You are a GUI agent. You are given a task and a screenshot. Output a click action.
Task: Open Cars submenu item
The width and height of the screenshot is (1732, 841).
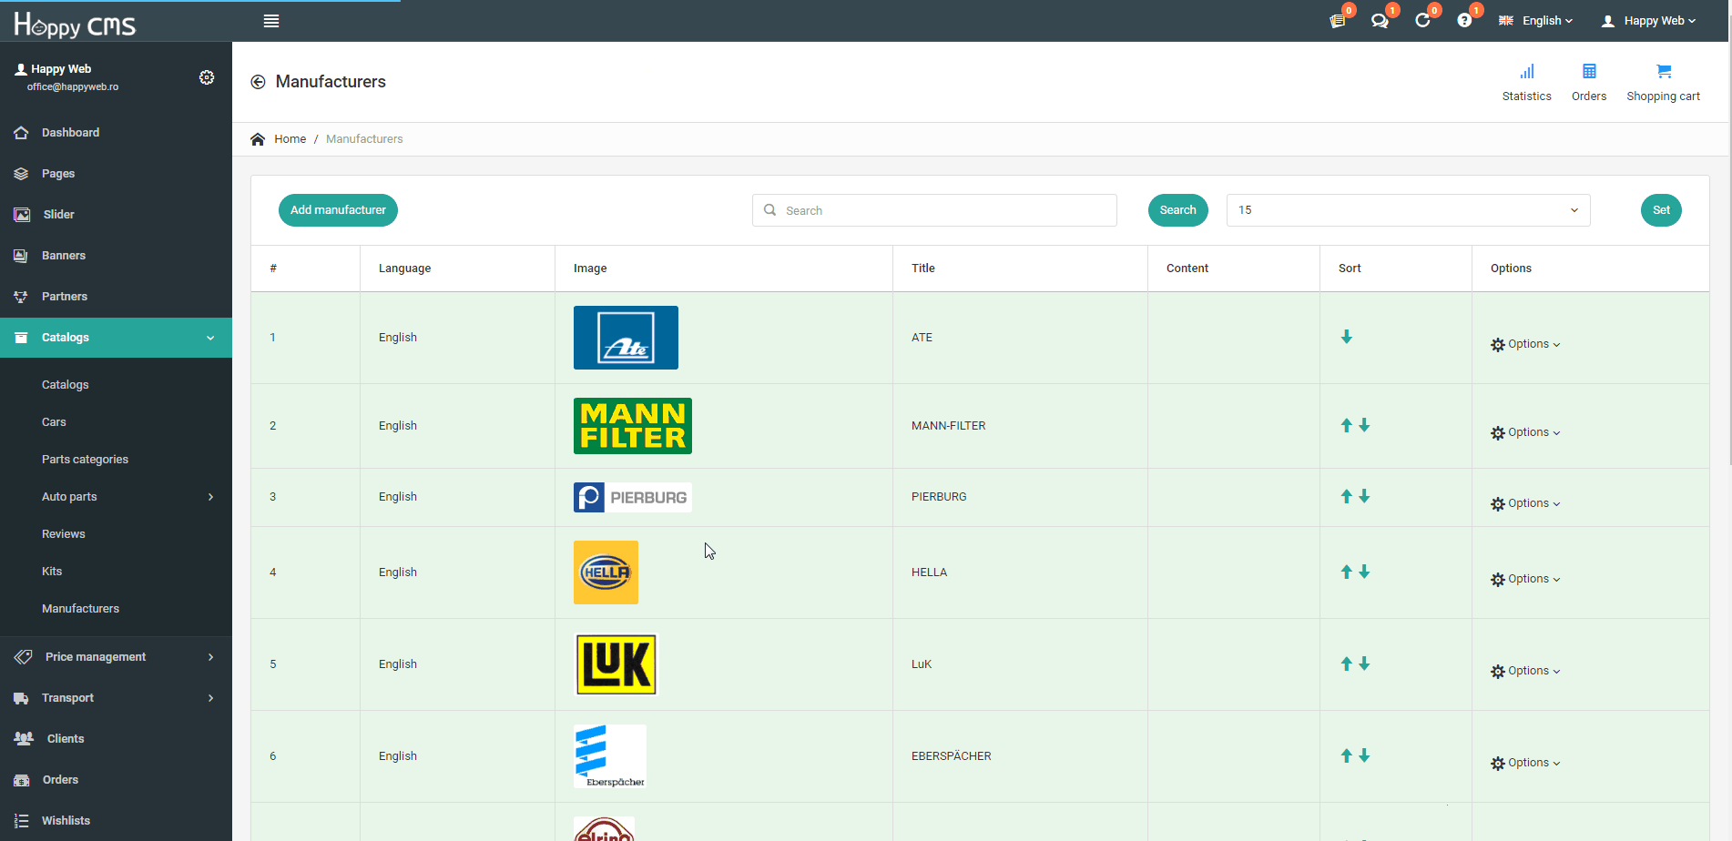[54, 422]
